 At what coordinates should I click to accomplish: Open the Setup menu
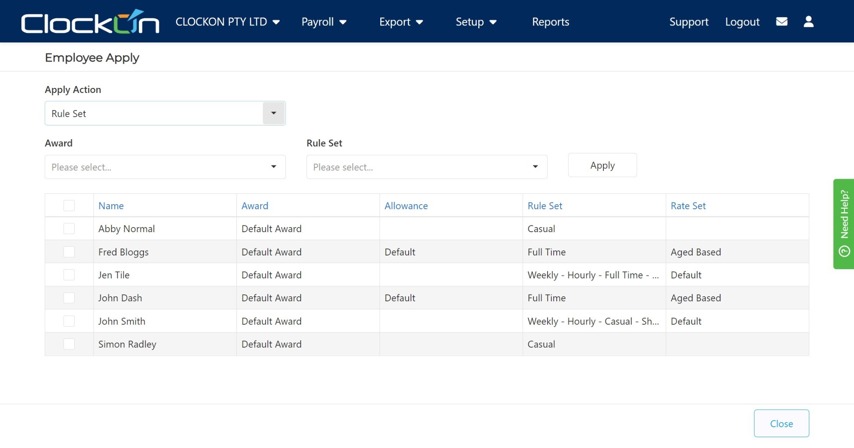click(476, 22)
